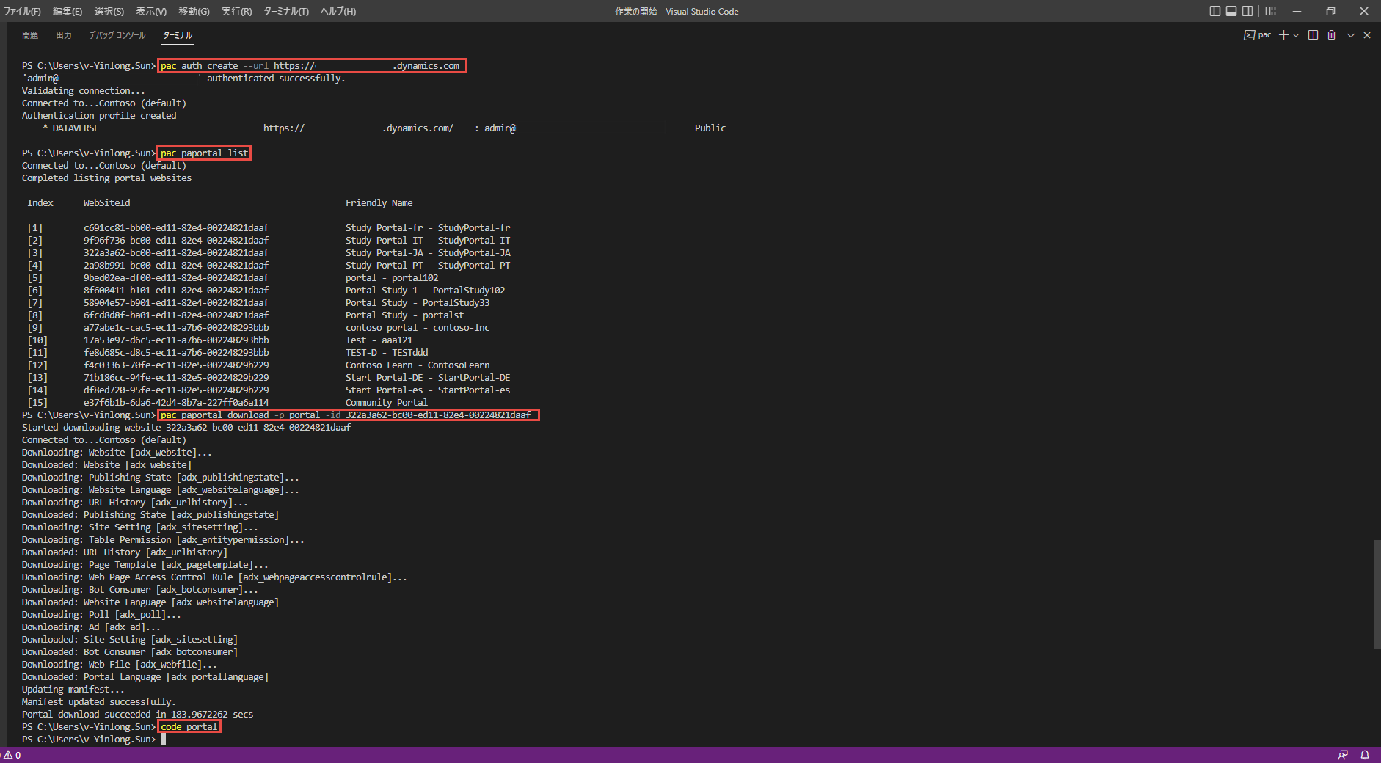Open the 実行(R) menu
Image resolution: width=1381 pixels, height=763 pixels.
[x=236, y=11]
